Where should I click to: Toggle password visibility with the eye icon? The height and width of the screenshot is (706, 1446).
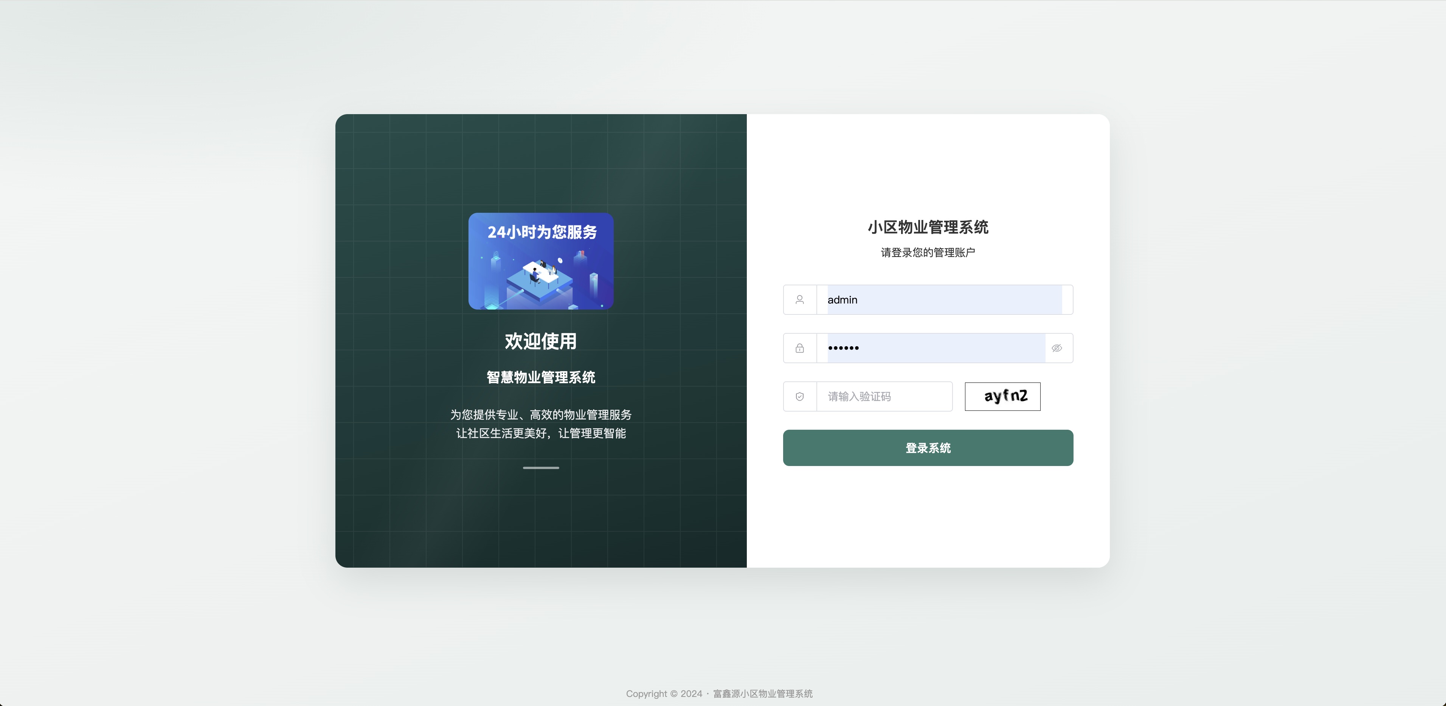tap(1057, 348)
